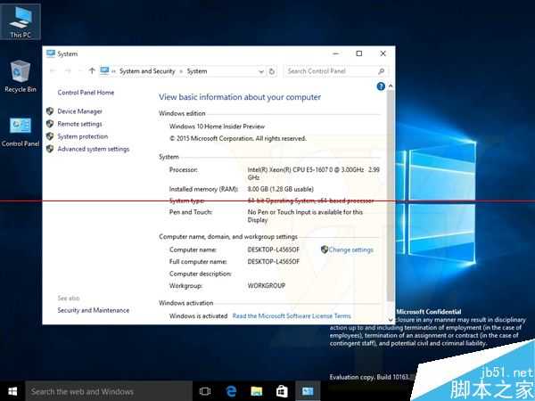Viewport: 535px width, 401px height.
Task: Open Control Panel Home link
Action: coord(86,93)
